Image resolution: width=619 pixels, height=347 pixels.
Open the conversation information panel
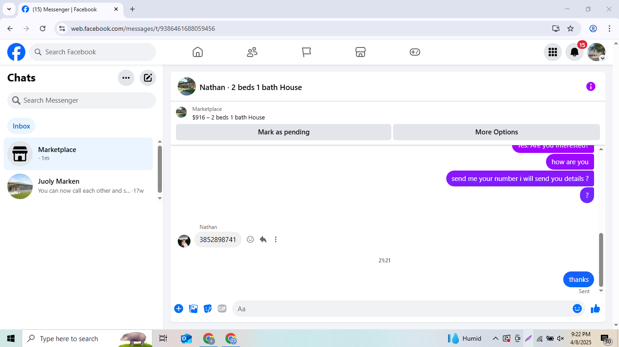[591, 86]
